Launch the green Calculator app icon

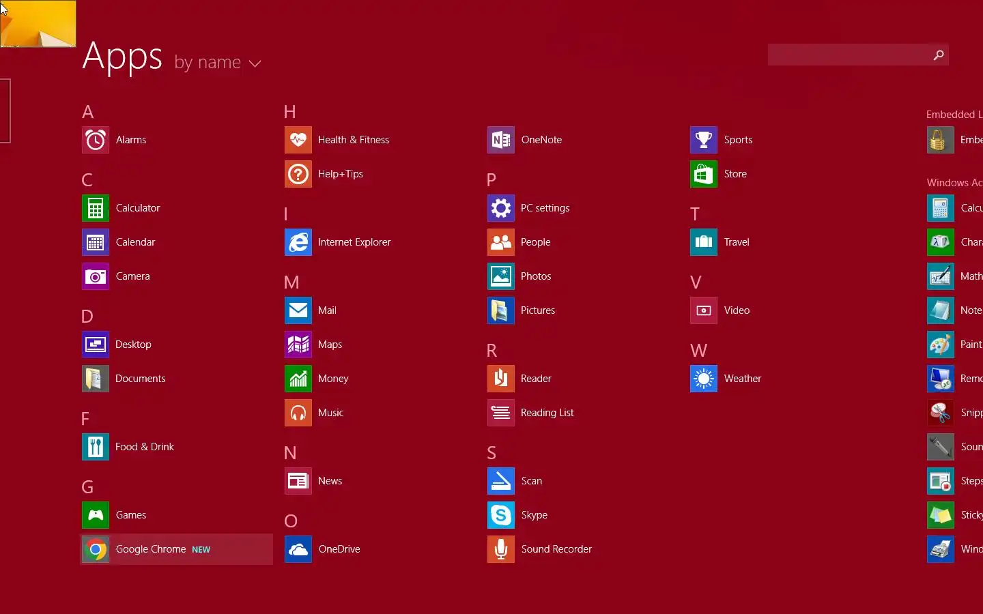tap(96, 208)
